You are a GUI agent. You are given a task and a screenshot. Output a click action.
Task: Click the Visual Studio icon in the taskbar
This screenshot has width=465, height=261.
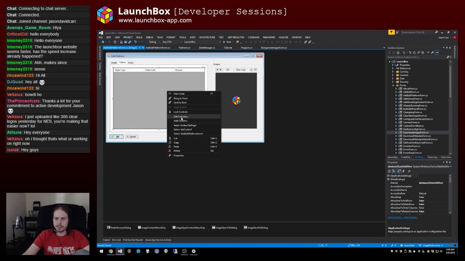tap(120, 251)
